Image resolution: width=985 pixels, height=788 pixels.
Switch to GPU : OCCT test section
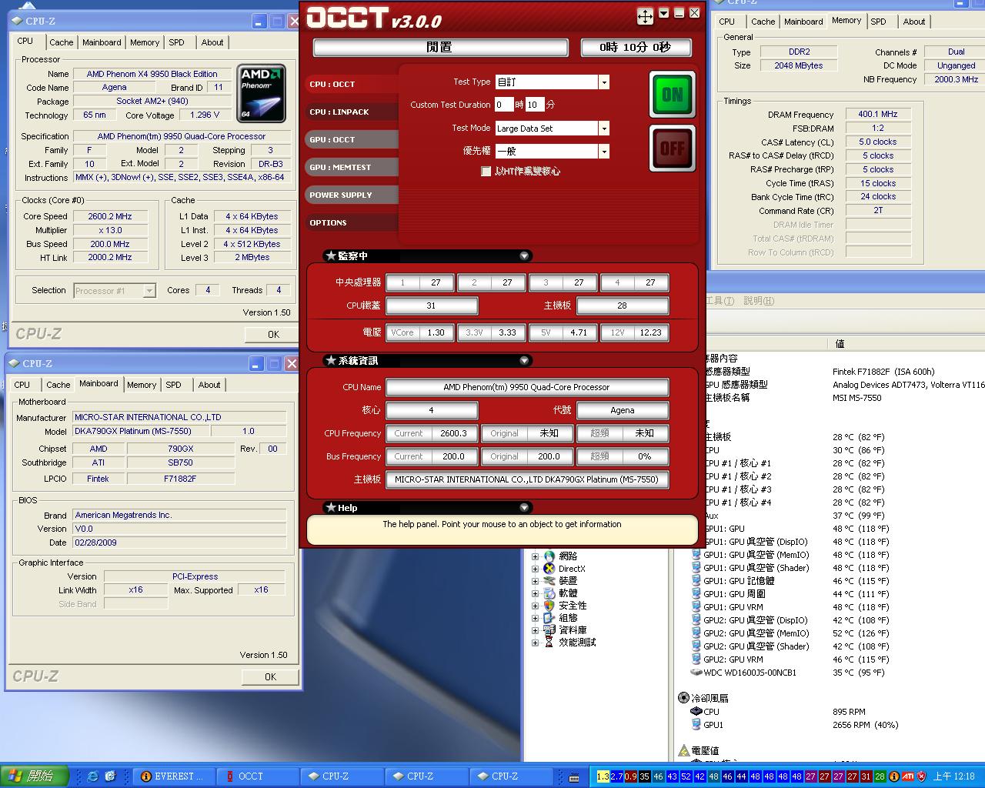point(352,139)
